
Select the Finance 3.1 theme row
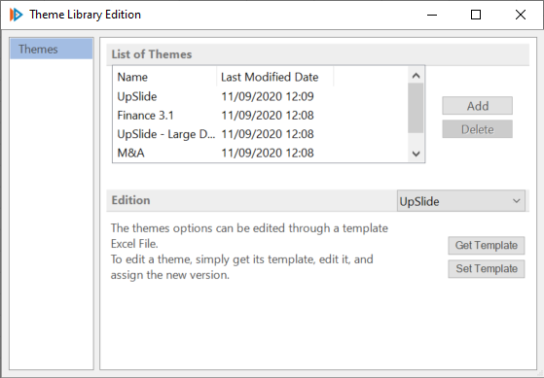(x=261, y=115)
